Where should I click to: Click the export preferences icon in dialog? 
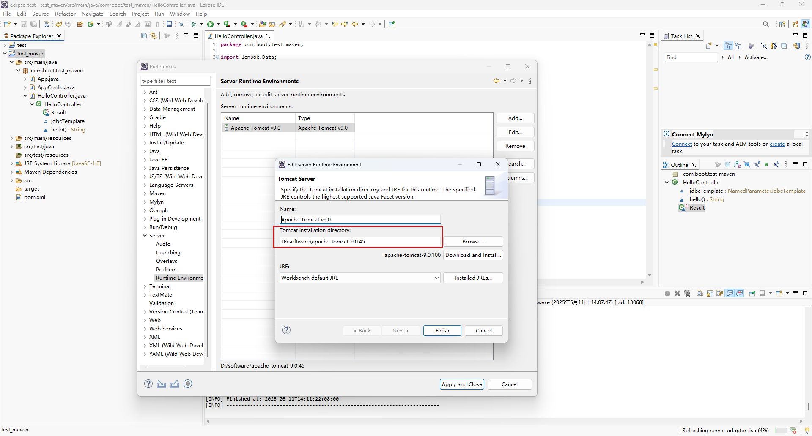pos(175,384)
